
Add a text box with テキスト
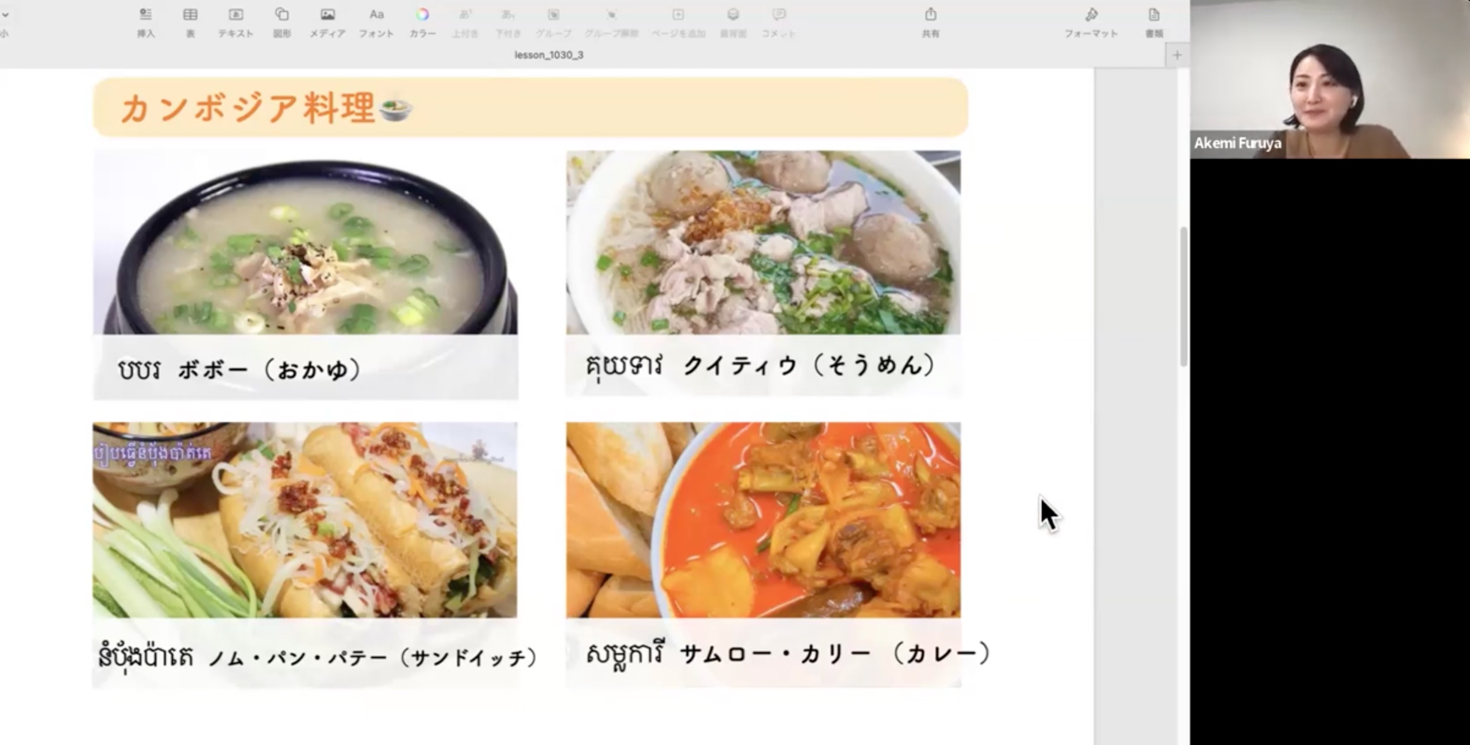236,15
